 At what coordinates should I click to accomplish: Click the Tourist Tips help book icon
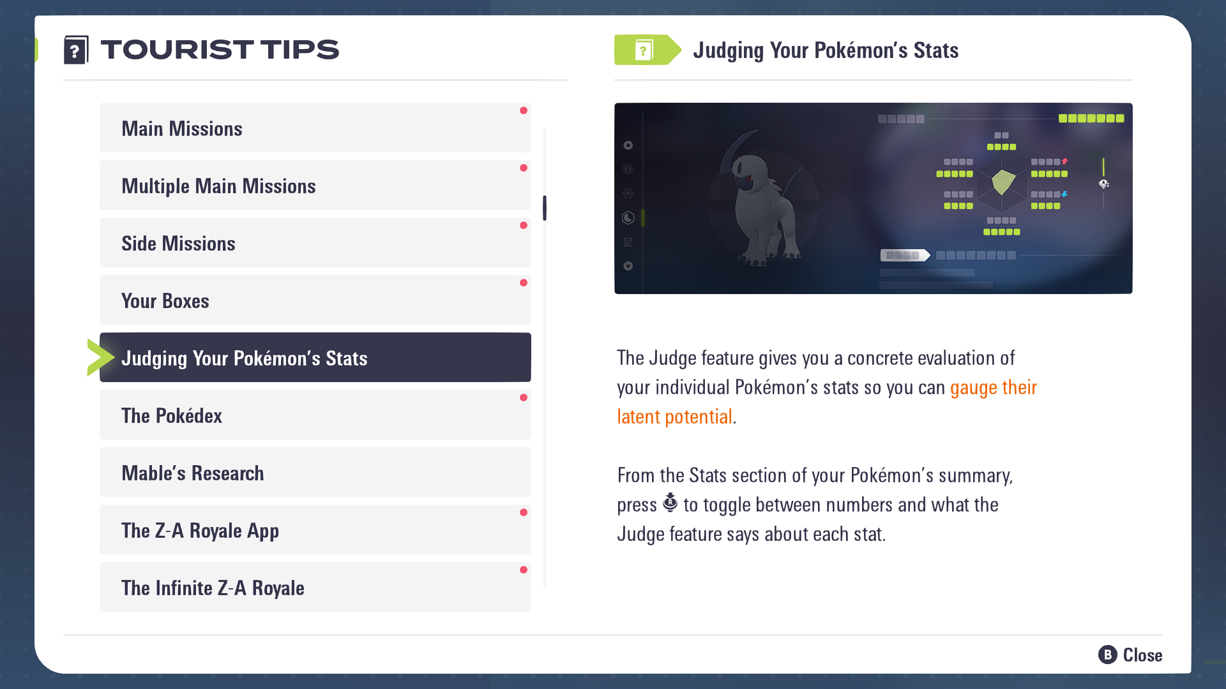point(75,50)
